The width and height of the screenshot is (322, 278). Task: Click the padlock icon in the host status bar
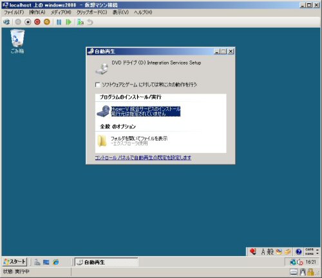(x=310, y=272)
